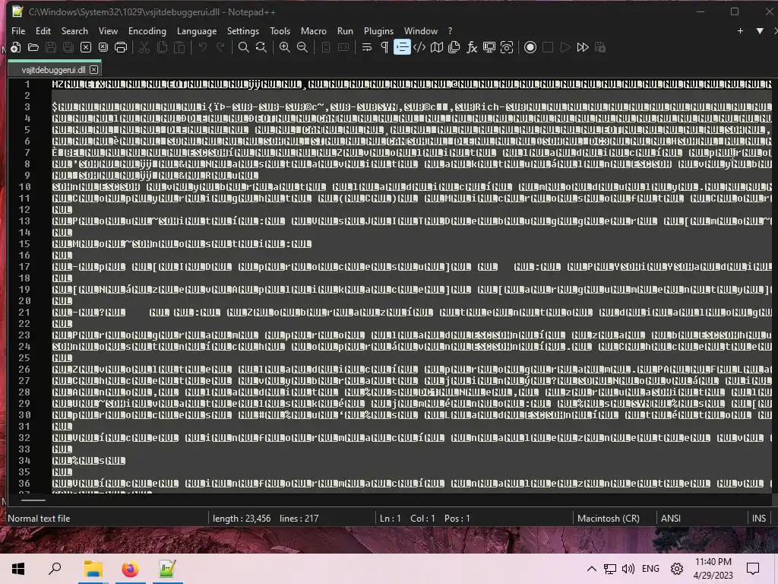Toggle Show All Characters pilcrow icon
The height and width of the screenshot is (584, 778).
pyautogui.click(x=384, y=47)
